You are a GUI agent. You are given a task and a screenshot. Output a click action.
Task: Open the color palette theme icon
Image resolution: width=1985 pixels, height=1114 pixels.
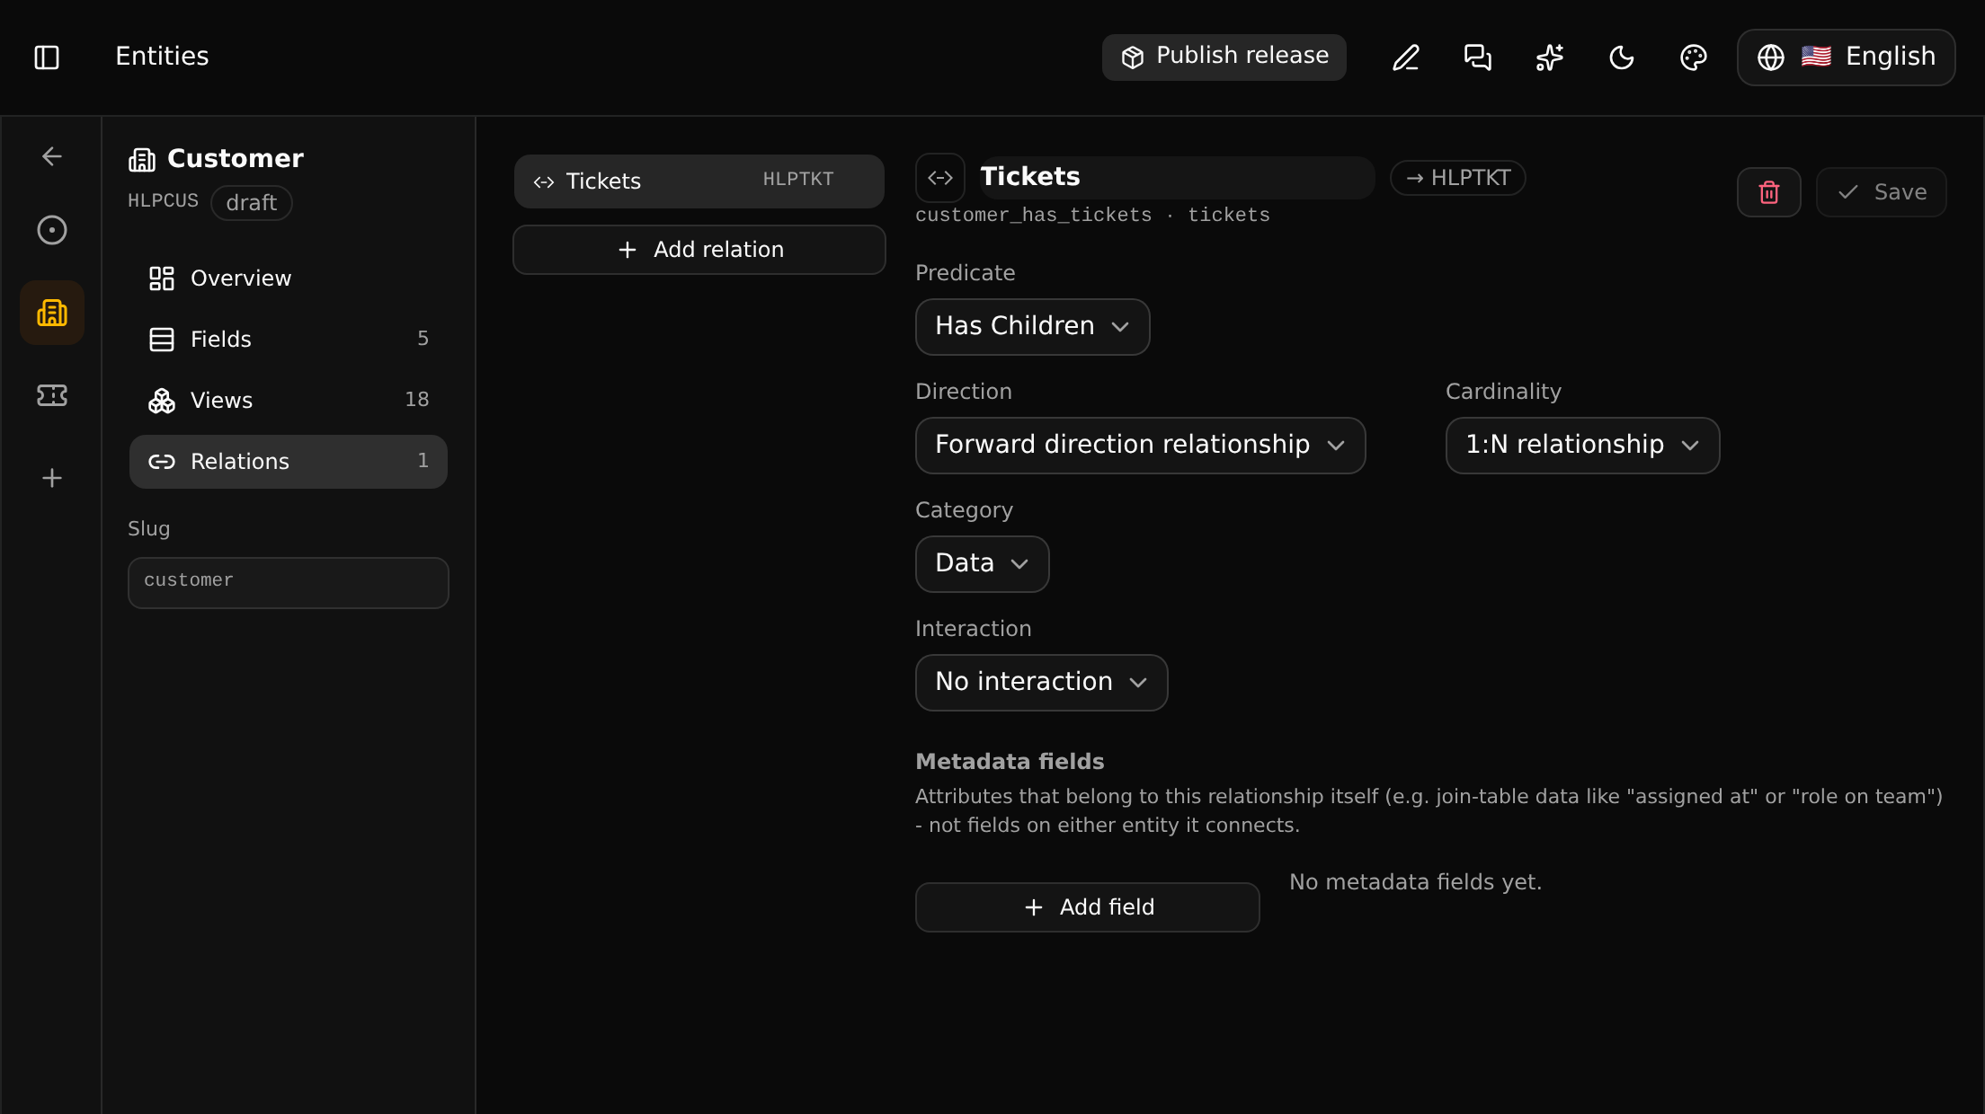1694,57
